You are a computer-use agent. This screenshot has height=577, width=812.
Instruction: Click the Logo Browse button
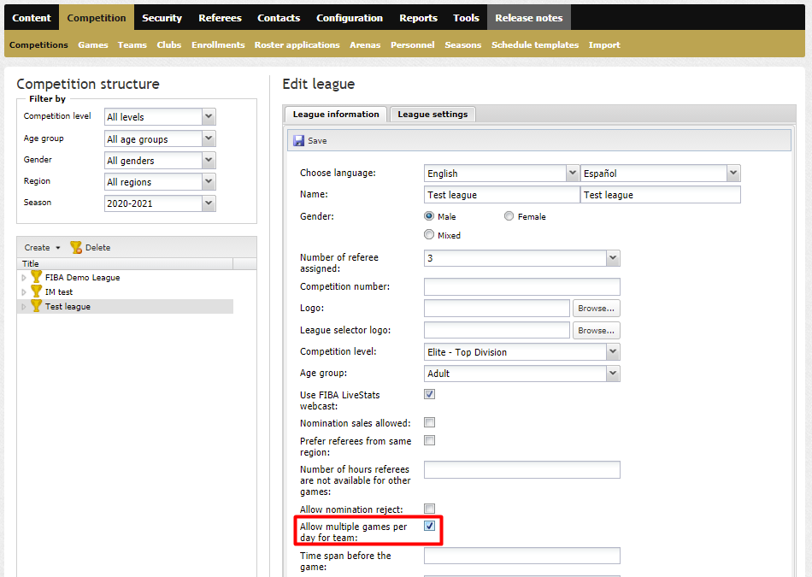(596, 309)
